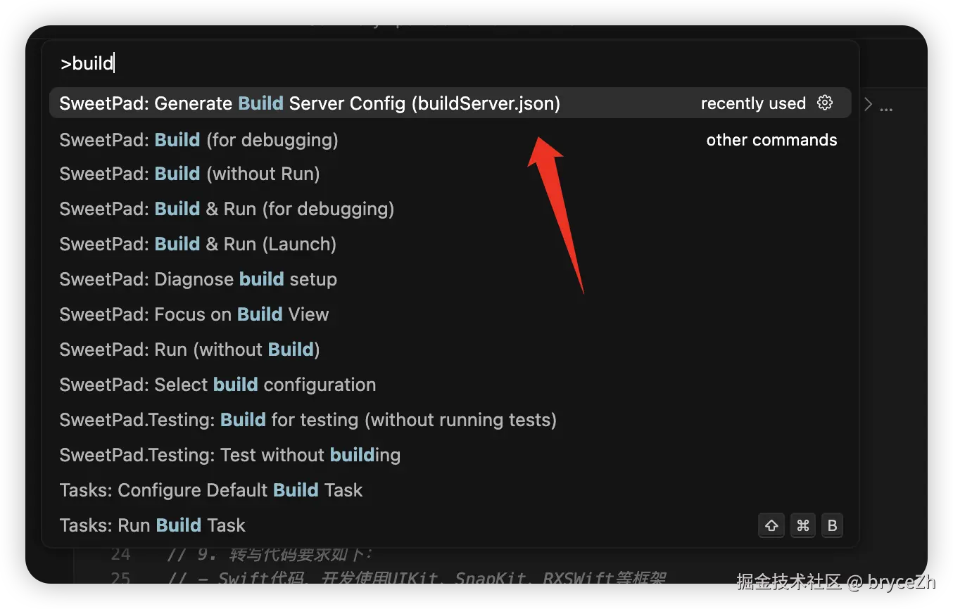Image resolution: width=953 pixels, height=609 pixels.
Task: Click the Command key badge icon
Action: click(802, 525)
